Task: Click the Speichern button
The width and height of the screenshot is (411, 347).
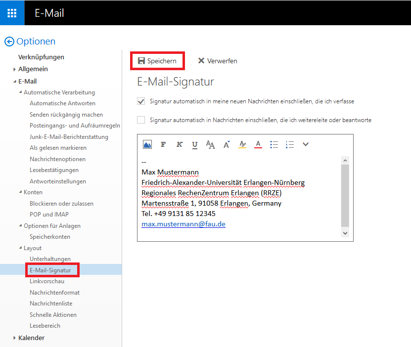Action: click(x=157, y=61)
